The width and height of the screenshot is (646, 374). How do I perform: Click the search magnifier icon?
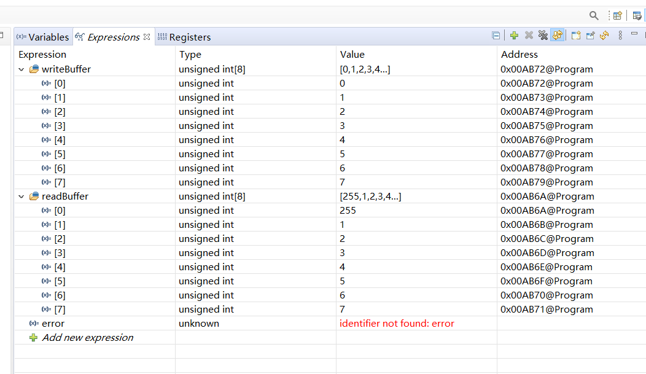594,15
